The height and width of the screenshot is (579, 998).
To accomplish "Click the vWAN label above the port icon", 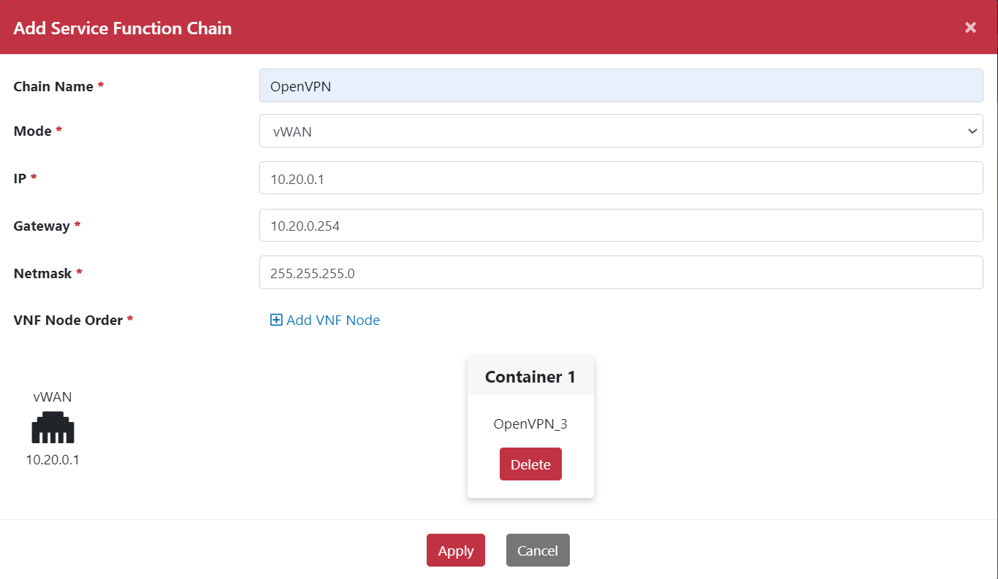I will click(53, 397).
